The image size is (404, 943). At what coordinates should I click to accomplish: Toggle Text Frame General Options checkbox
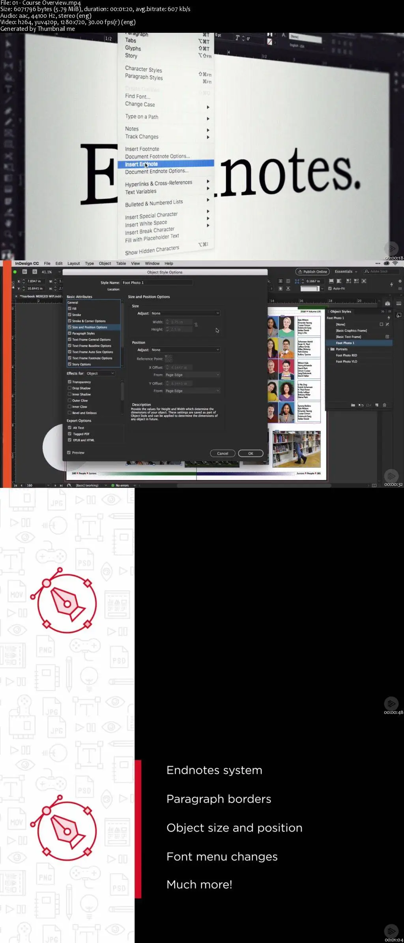point(69,339)
